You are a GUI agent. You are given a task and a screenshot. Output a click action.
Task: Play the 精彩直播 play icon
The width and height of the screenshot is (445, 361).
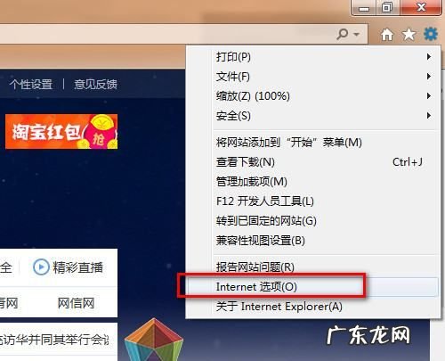(x=41, y=267)
